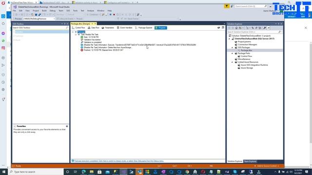312x175 pixels.
Task: Click the Save All icon in the toolbar
Action: click(39, 15)
